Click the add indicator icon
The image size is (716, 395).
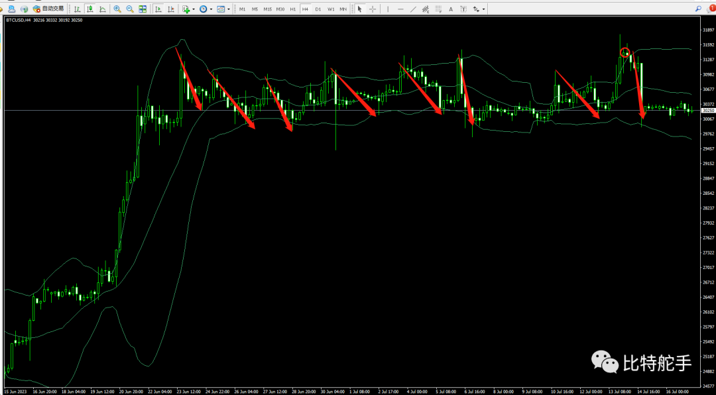[186, 9]
